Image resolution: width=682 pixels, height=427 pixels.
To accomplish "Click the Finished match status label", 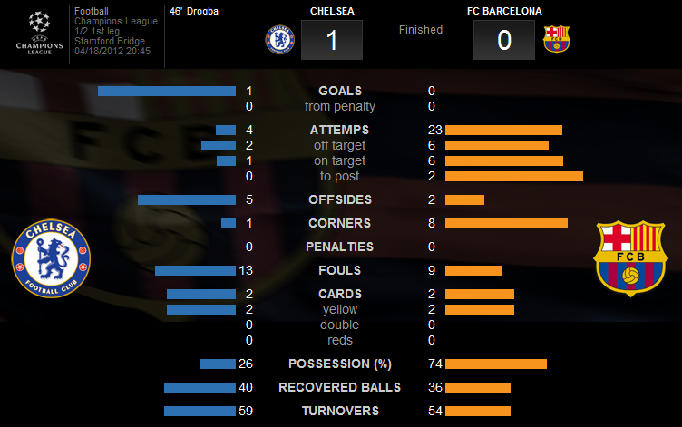I will 421,30.
